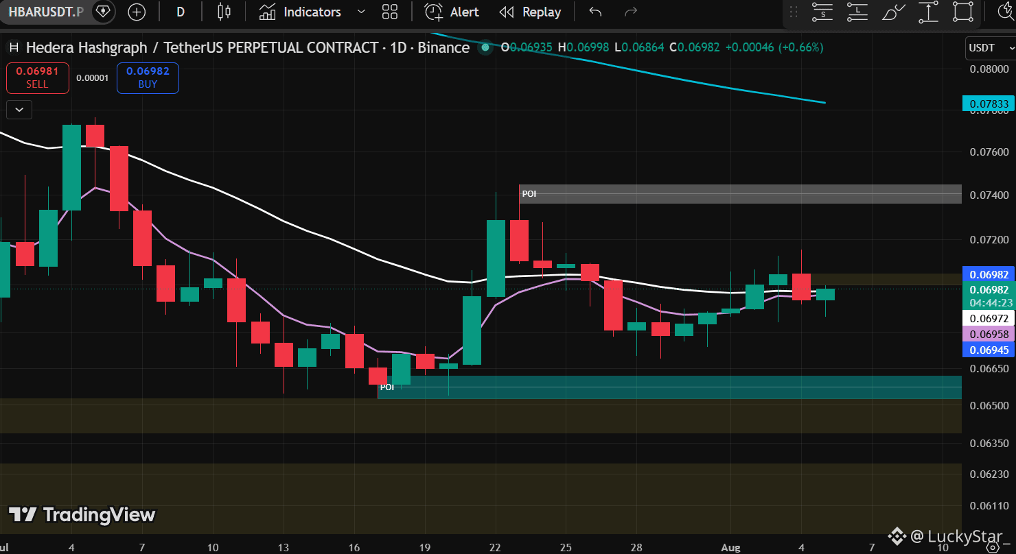Click the blue 0.06945 price label
The image size is (1016, 554).
pos(989,350)
